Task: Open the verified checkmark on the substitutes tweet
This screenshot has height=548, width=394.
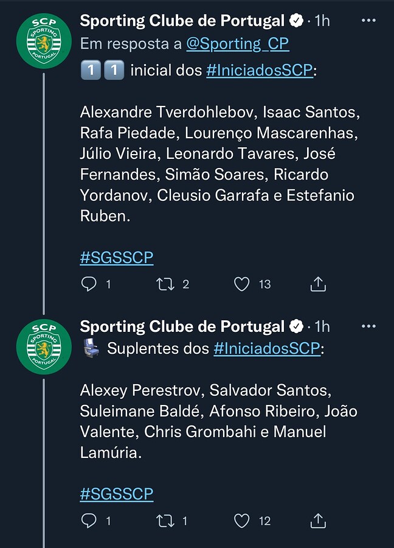Action: click(297, 326)
